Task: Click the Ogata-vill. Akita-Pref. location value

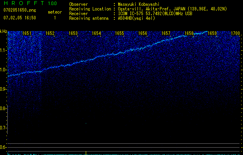Action: 172,9
